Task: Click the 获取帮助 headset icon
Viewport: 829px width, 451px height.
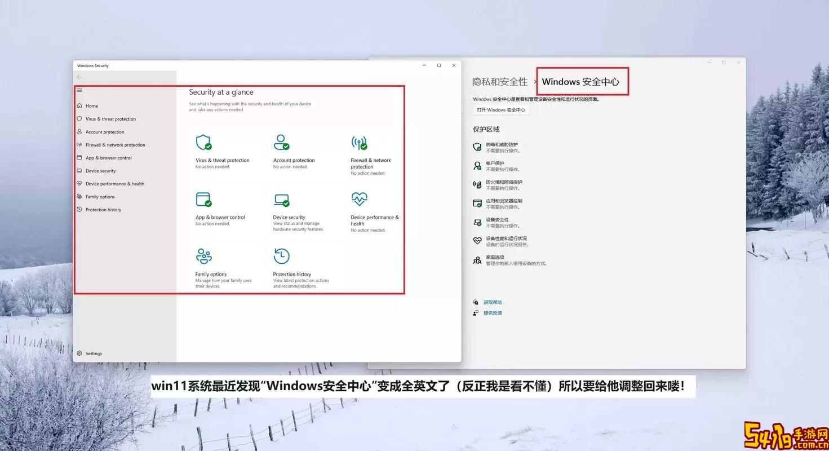Action: 476,303
